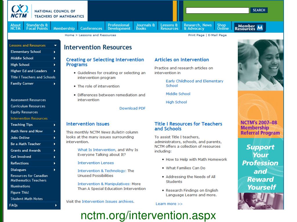Expand Middle School sidebar arrow
The width and height of the screenshot is (297, 222).
pos(55,58)
